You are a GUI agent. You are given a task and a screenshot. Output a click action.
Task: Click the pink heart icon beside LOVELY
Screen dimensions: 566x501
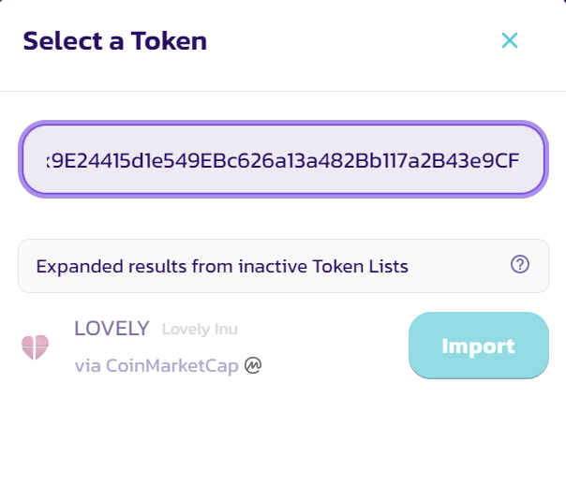35,346
